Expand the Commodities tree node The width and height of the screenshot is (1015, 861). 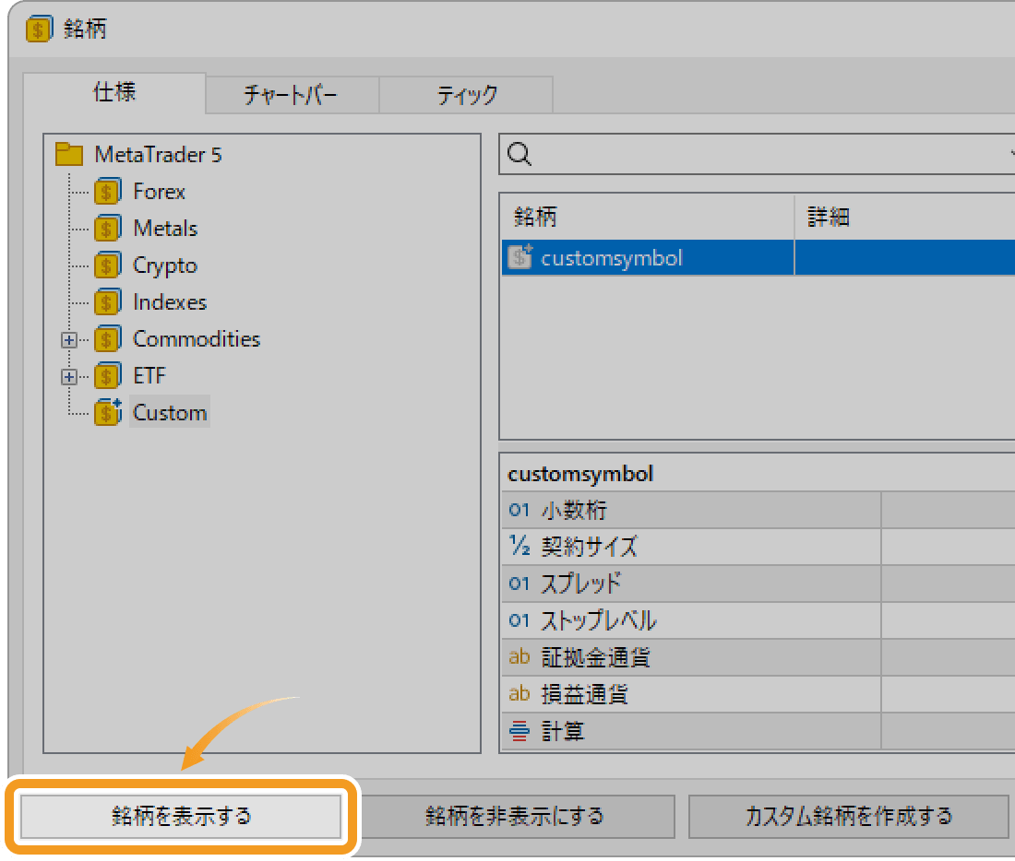(69, 339)
